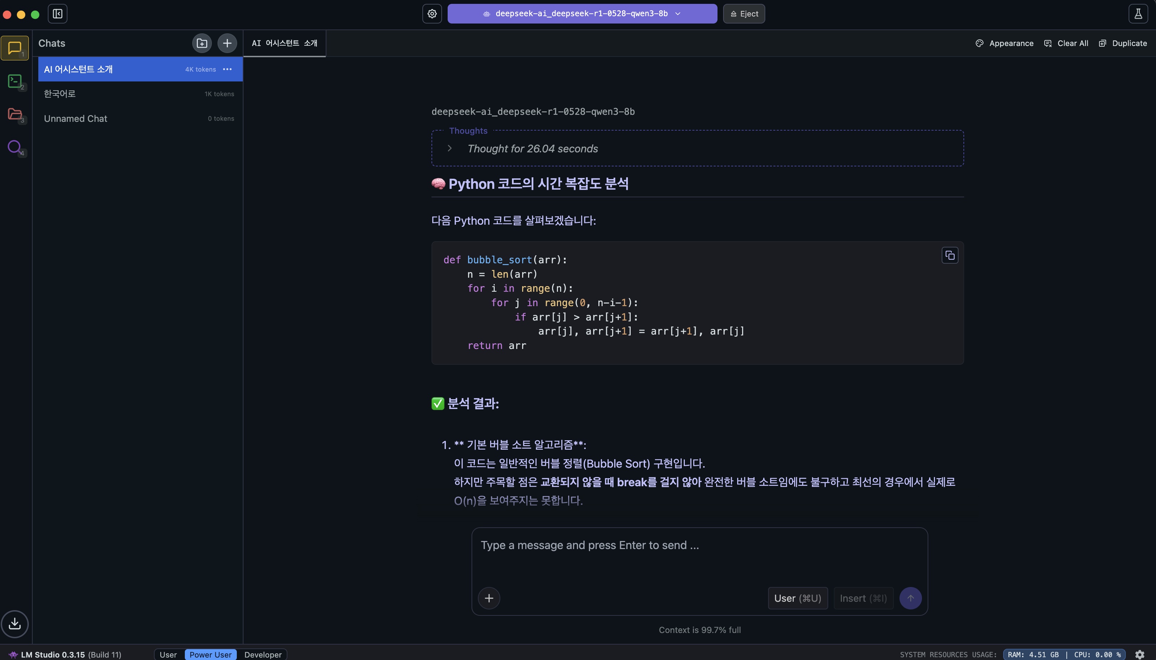Add attachment with plus in message box
1156x660 pixels.
[x=489, y=598]
